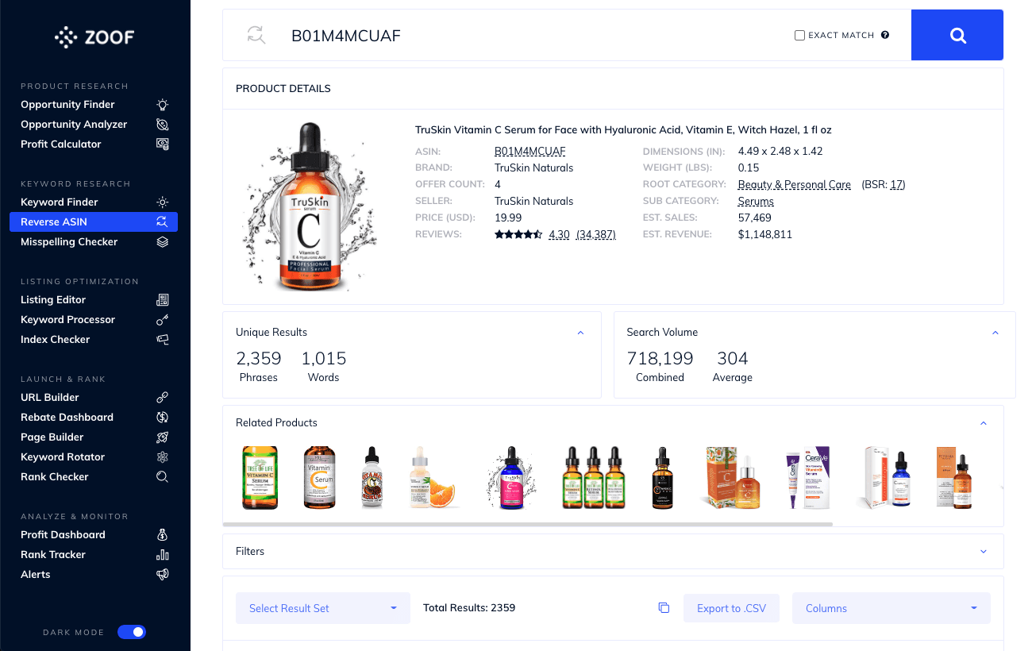Click the lightbulb icon next to Opportunity Finder

[163, 105]
